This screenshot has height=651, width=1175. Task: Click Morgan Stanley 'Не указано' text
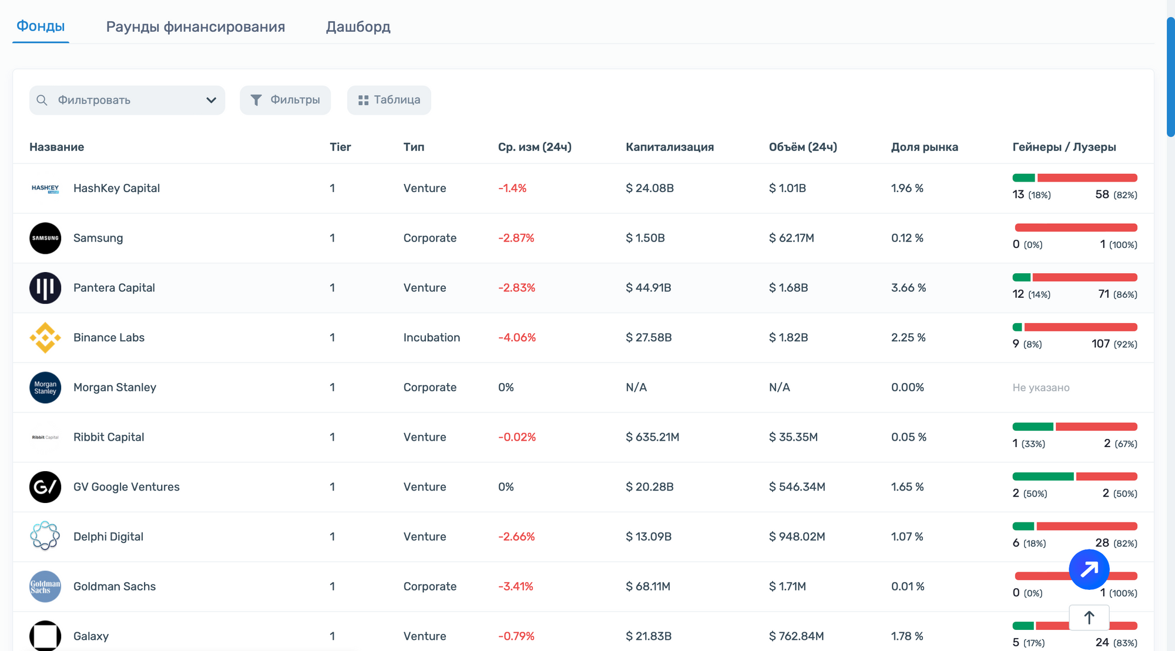1041,388
